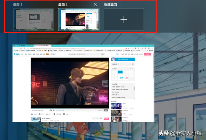Close the active second browser tab

[x=50, y=46]
